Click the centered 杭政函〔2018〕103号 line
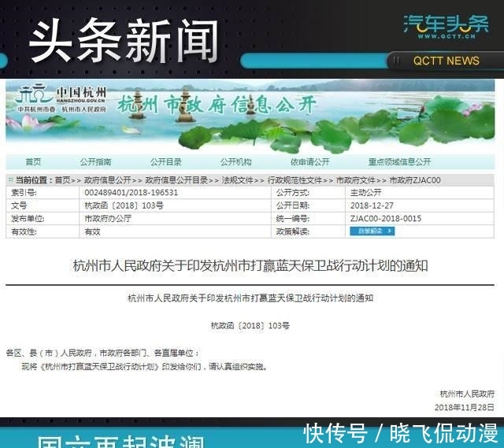Screen dimensions: 504x448 point(250,325)
